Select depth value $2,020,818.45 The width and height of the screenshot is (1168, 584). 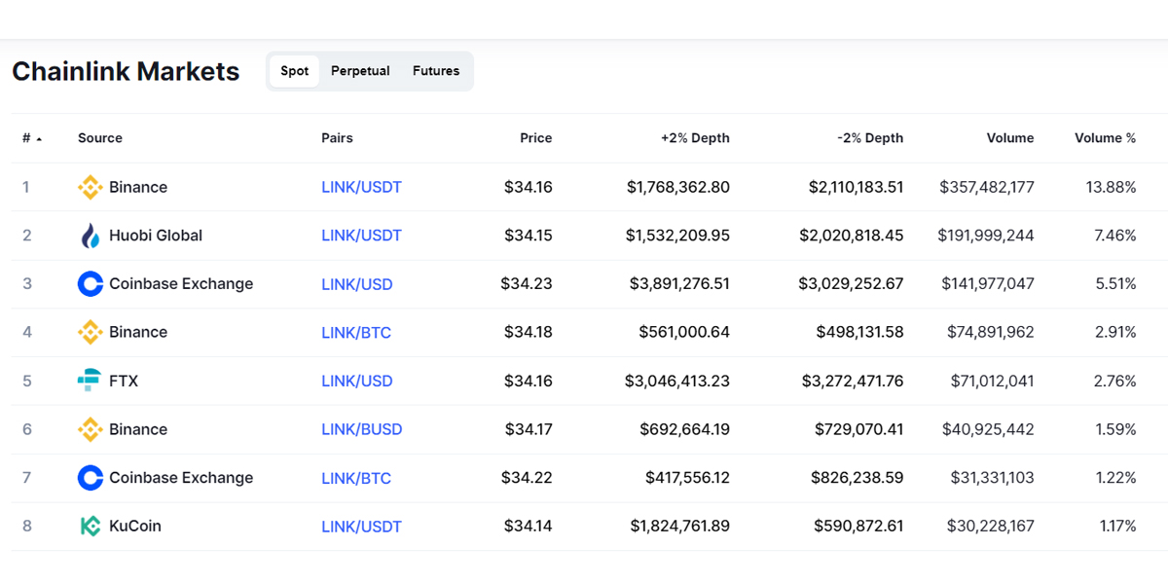[852, 236]
